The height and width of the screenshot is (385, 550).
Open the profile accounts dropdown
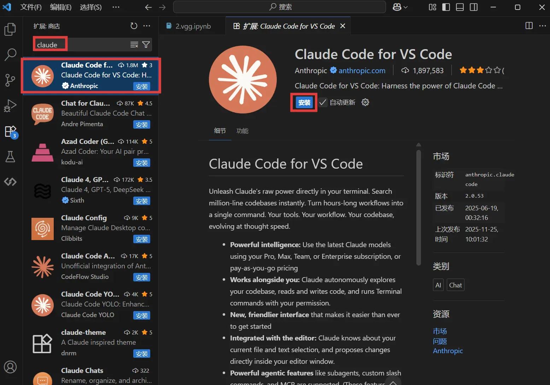(x=399, y=7)
